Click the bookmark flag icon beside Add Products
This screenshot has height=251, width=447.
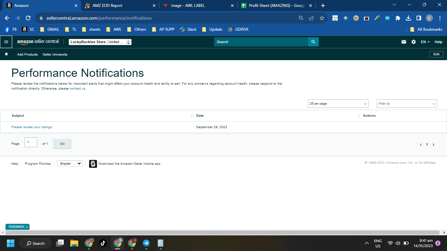[6, 54]
